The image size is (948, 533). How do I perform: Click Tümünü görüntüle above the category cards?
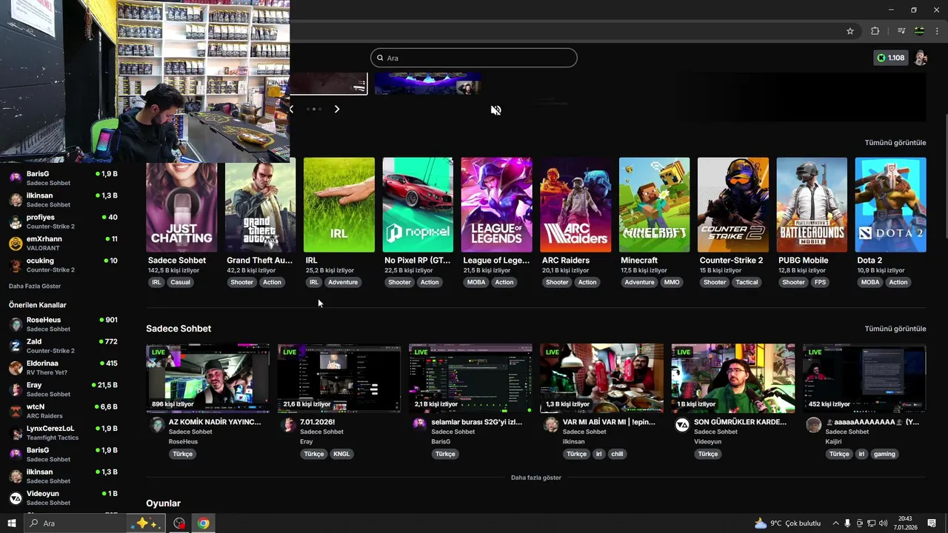click(895, 143)
